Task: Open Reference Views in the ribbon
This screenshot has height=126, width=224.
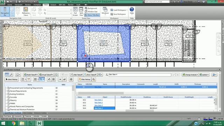Action: 26,12
